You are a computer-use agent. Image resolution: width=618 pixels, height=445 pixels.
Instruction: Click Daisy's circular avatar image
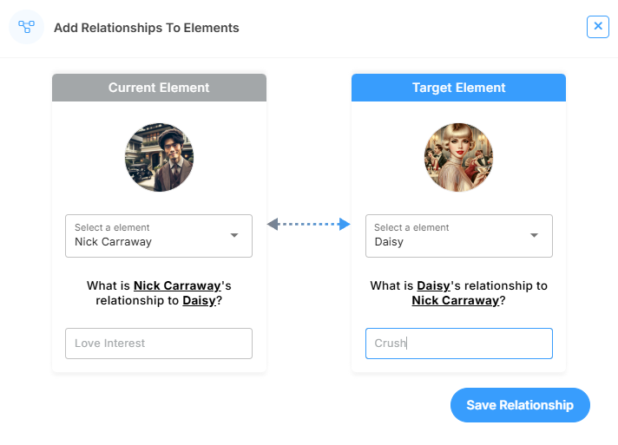click(458, 157)
